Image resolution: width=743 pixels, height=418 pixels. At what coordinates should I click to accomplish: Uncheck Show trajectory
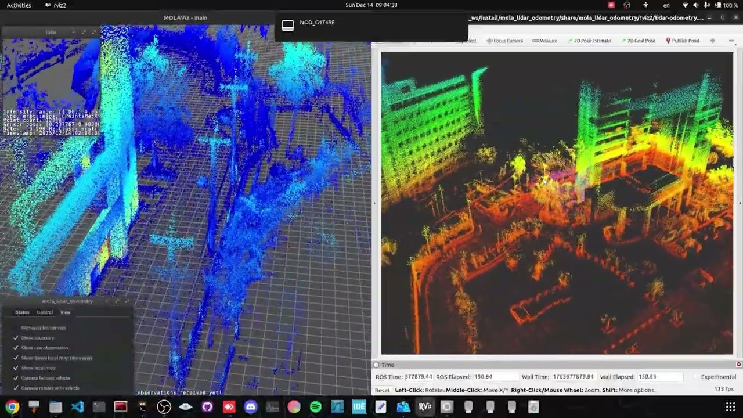[34, 338]
